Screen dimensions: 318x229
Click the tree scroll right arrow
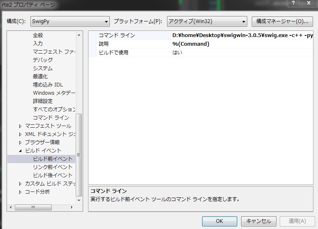[x=72, y=207]
